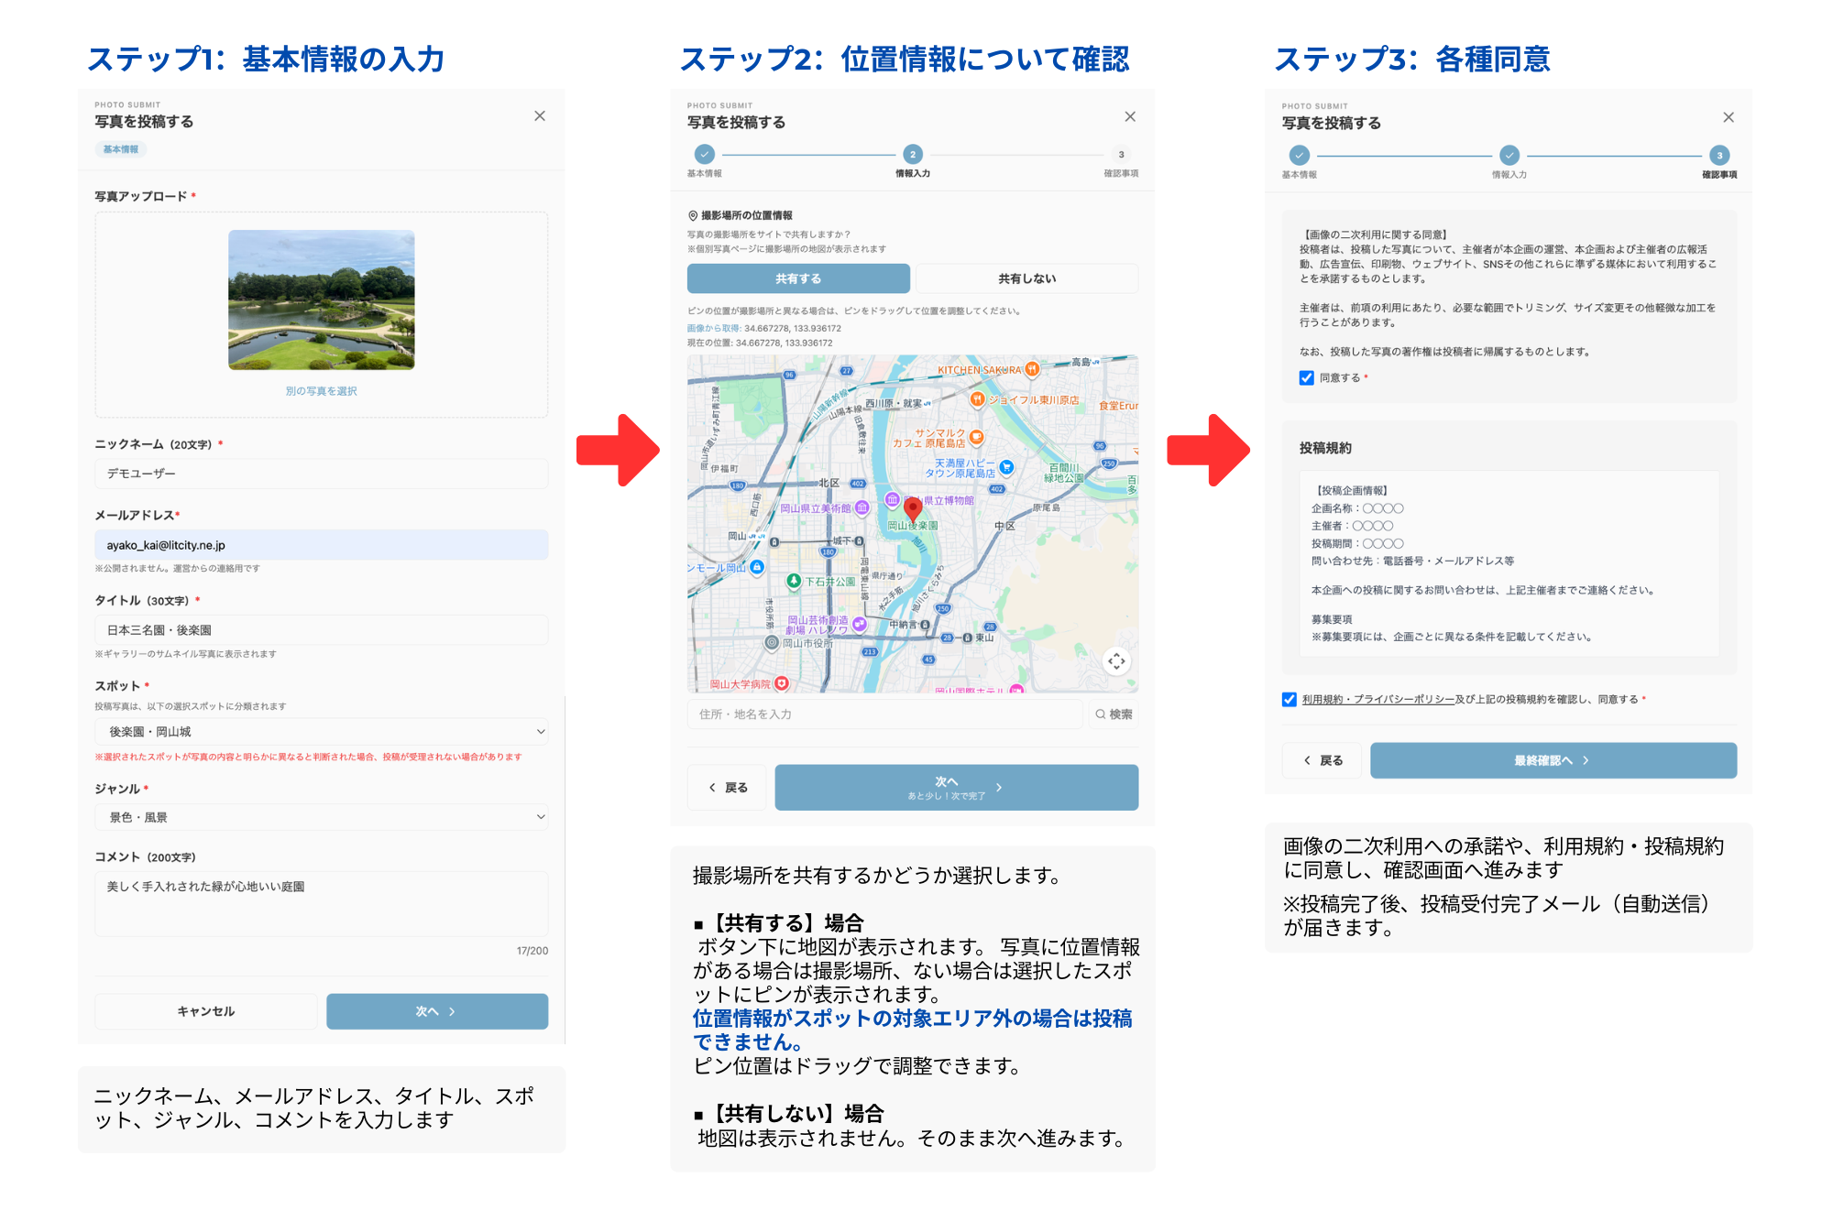Click the 画像から取得 link
The height and width of the screenshot is (1221, 1833).
(x=714, y=328)
